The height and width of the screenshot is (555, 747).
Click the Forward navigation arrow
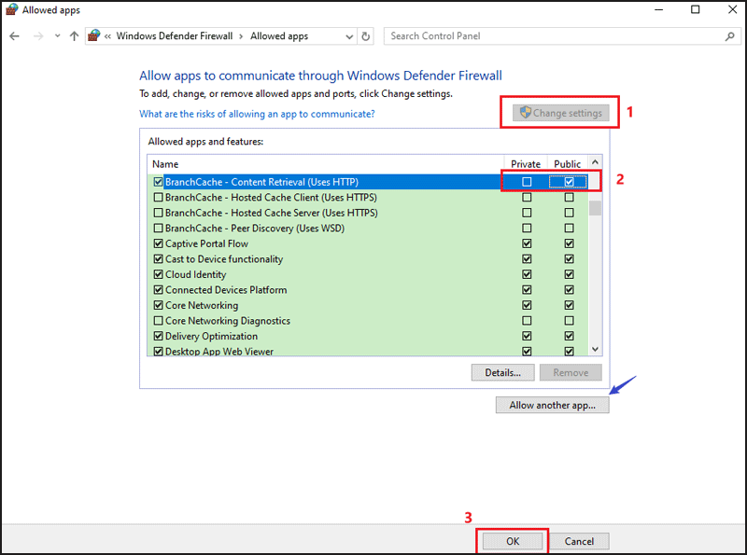(38, 36)
